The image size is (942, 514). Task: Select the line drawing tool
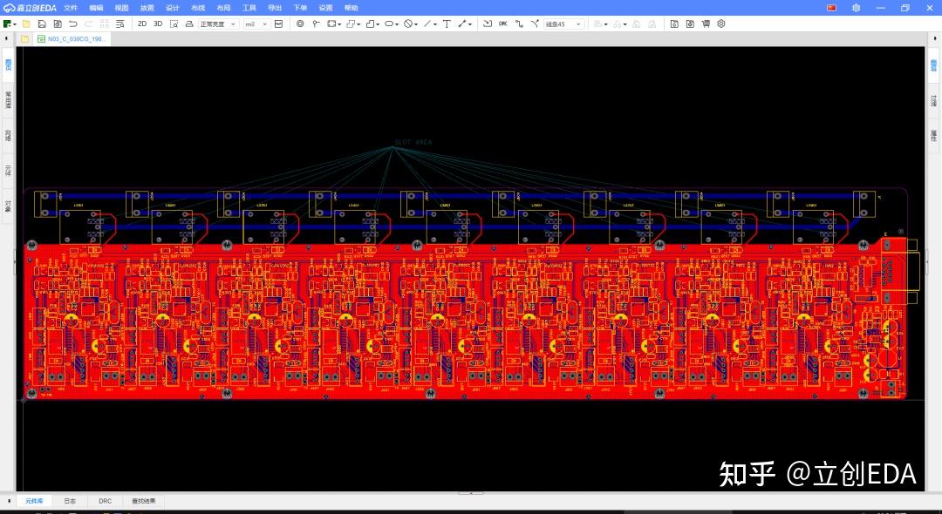[x=427, y=24]
